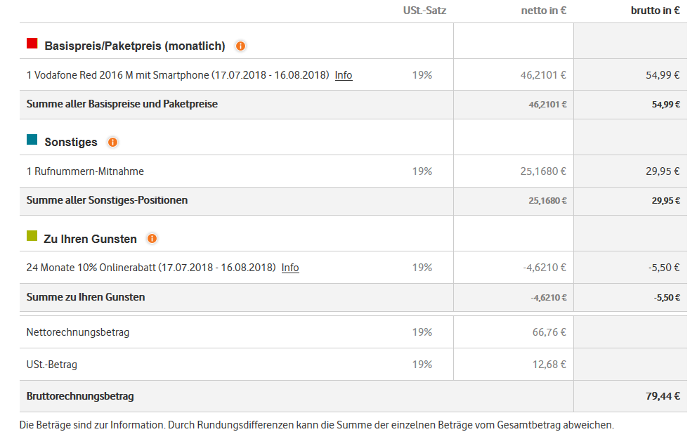Click the red category marker beside Basispreis/Paketpreis

click(31, 43)
